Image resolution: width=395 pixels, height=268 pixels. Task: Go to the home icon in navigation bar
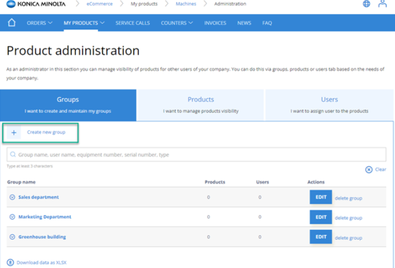12,23
